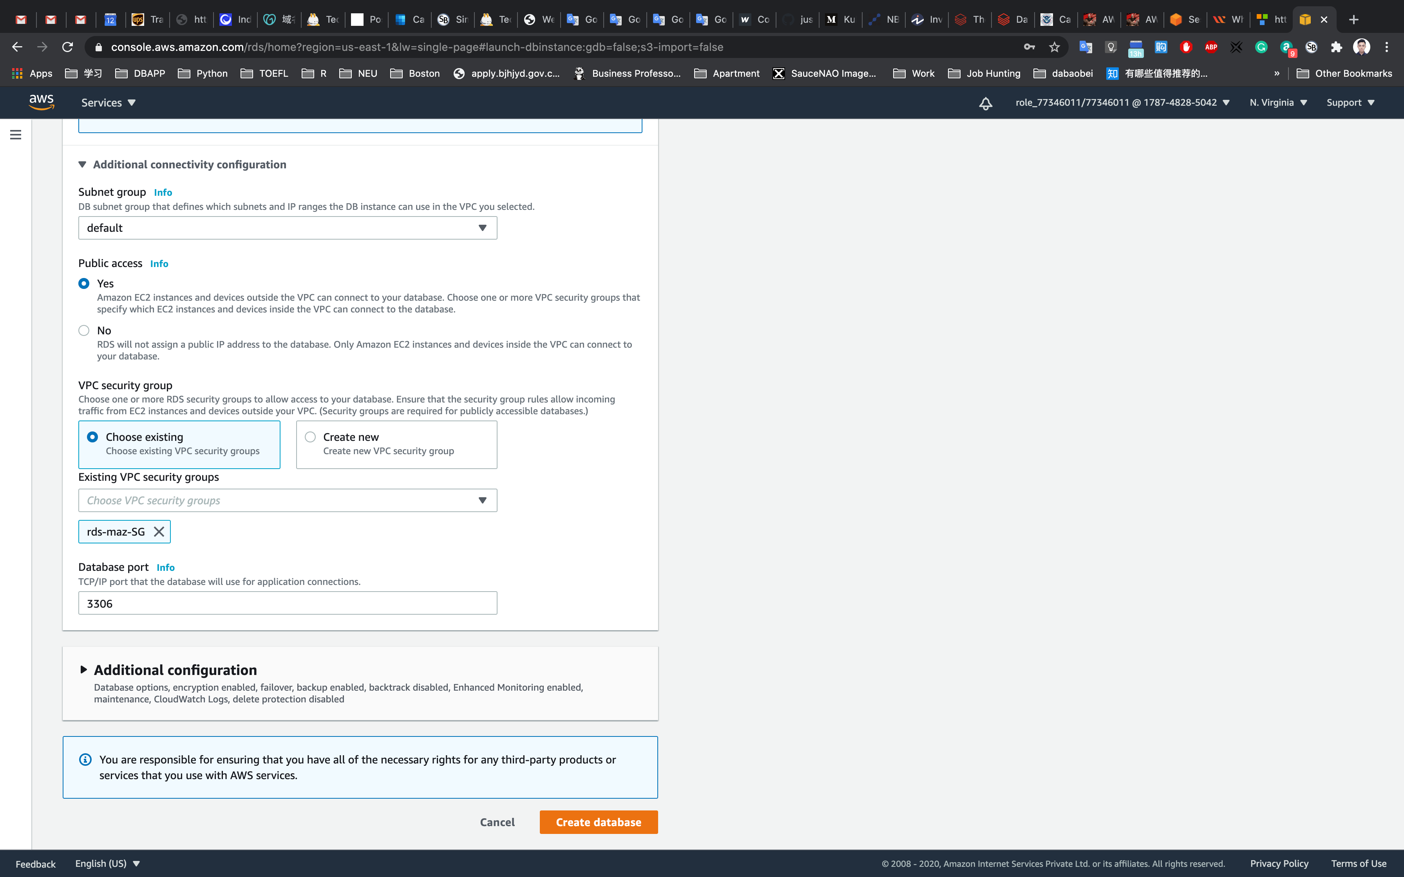Choose Create new VPC security group
The image size is (1404, 877).
coord(310,437)
